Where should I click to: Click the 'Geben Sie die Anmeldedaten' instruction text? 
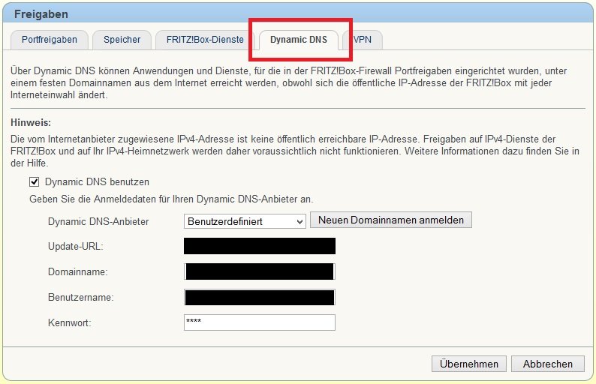(x=171, y=199)
